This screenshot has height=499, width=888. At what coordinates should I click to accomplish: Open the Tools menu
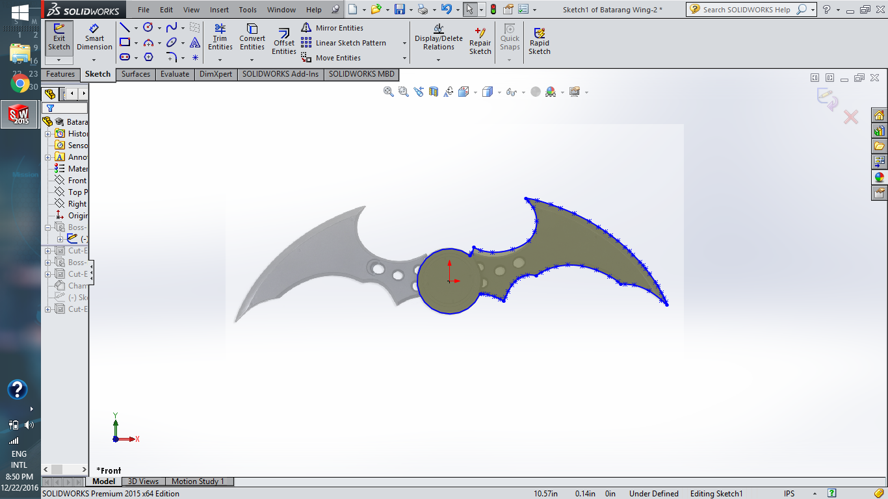(x=248, y=10)
